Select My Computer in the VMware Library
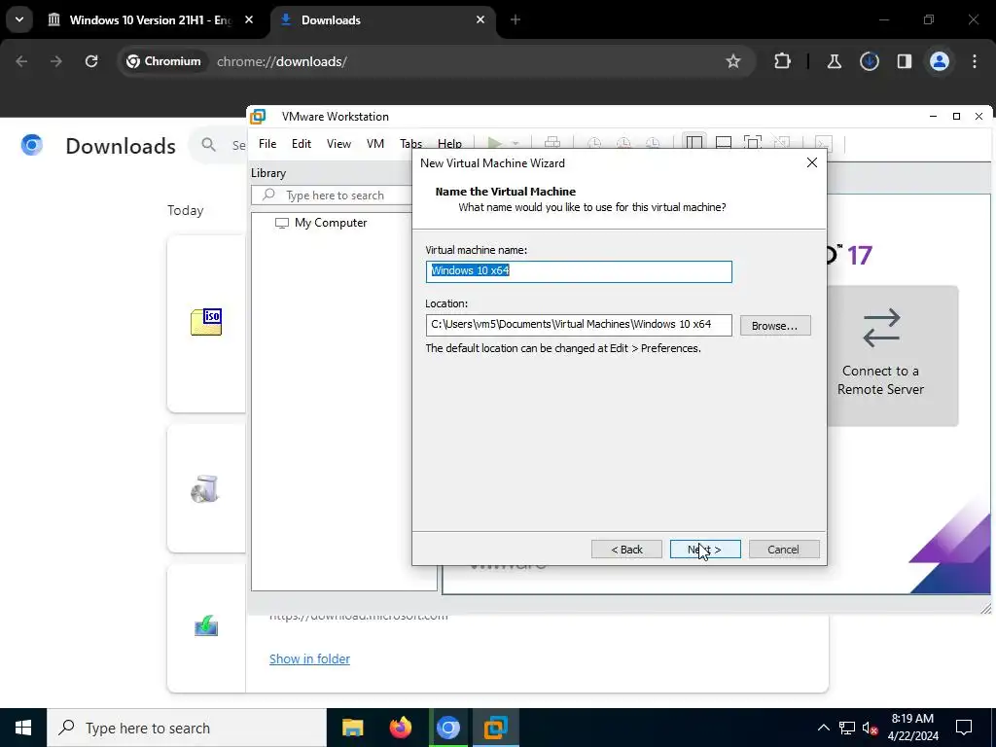996x747 pixels. [x=321, y=223]
